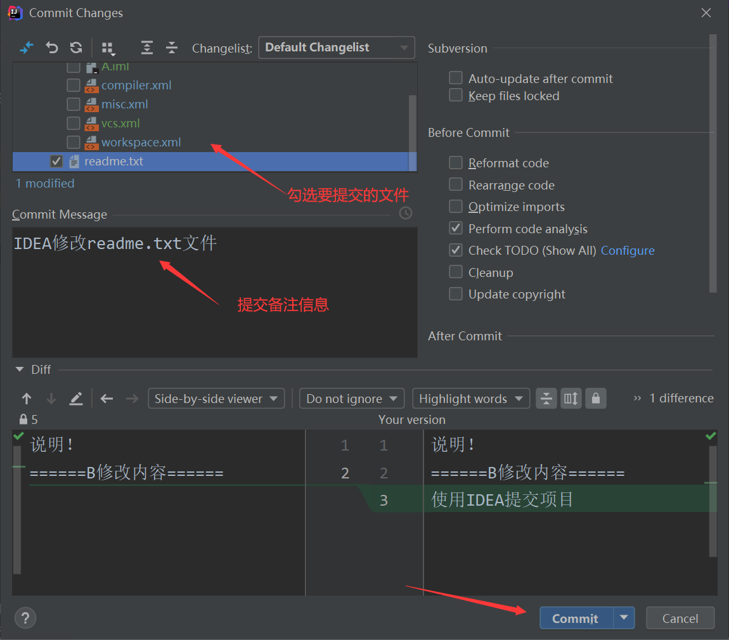This screenshot has height=640, width=729.
Task: Uncheck Check TODO (Show All) option
Action: (x=456, y=250)
